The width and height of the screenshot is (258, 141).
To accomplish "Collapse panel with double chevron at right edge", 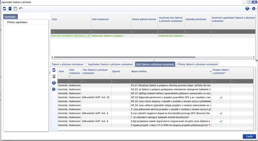I will [256, 61].
